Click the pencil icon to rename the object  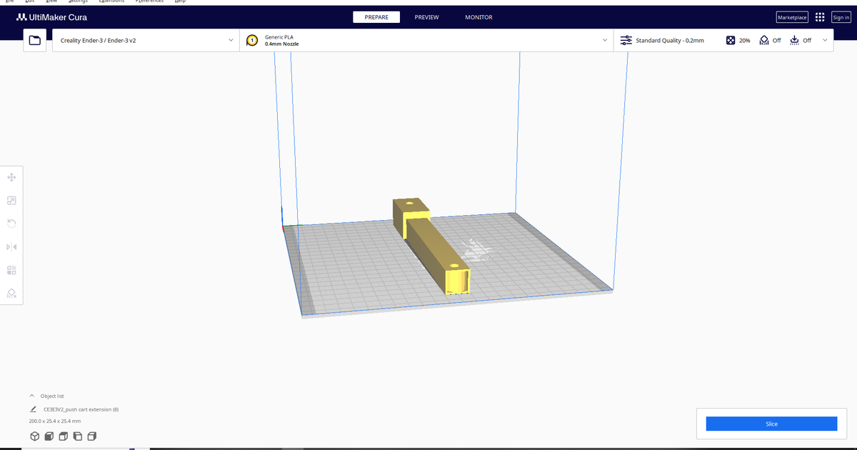coord(34,409)
